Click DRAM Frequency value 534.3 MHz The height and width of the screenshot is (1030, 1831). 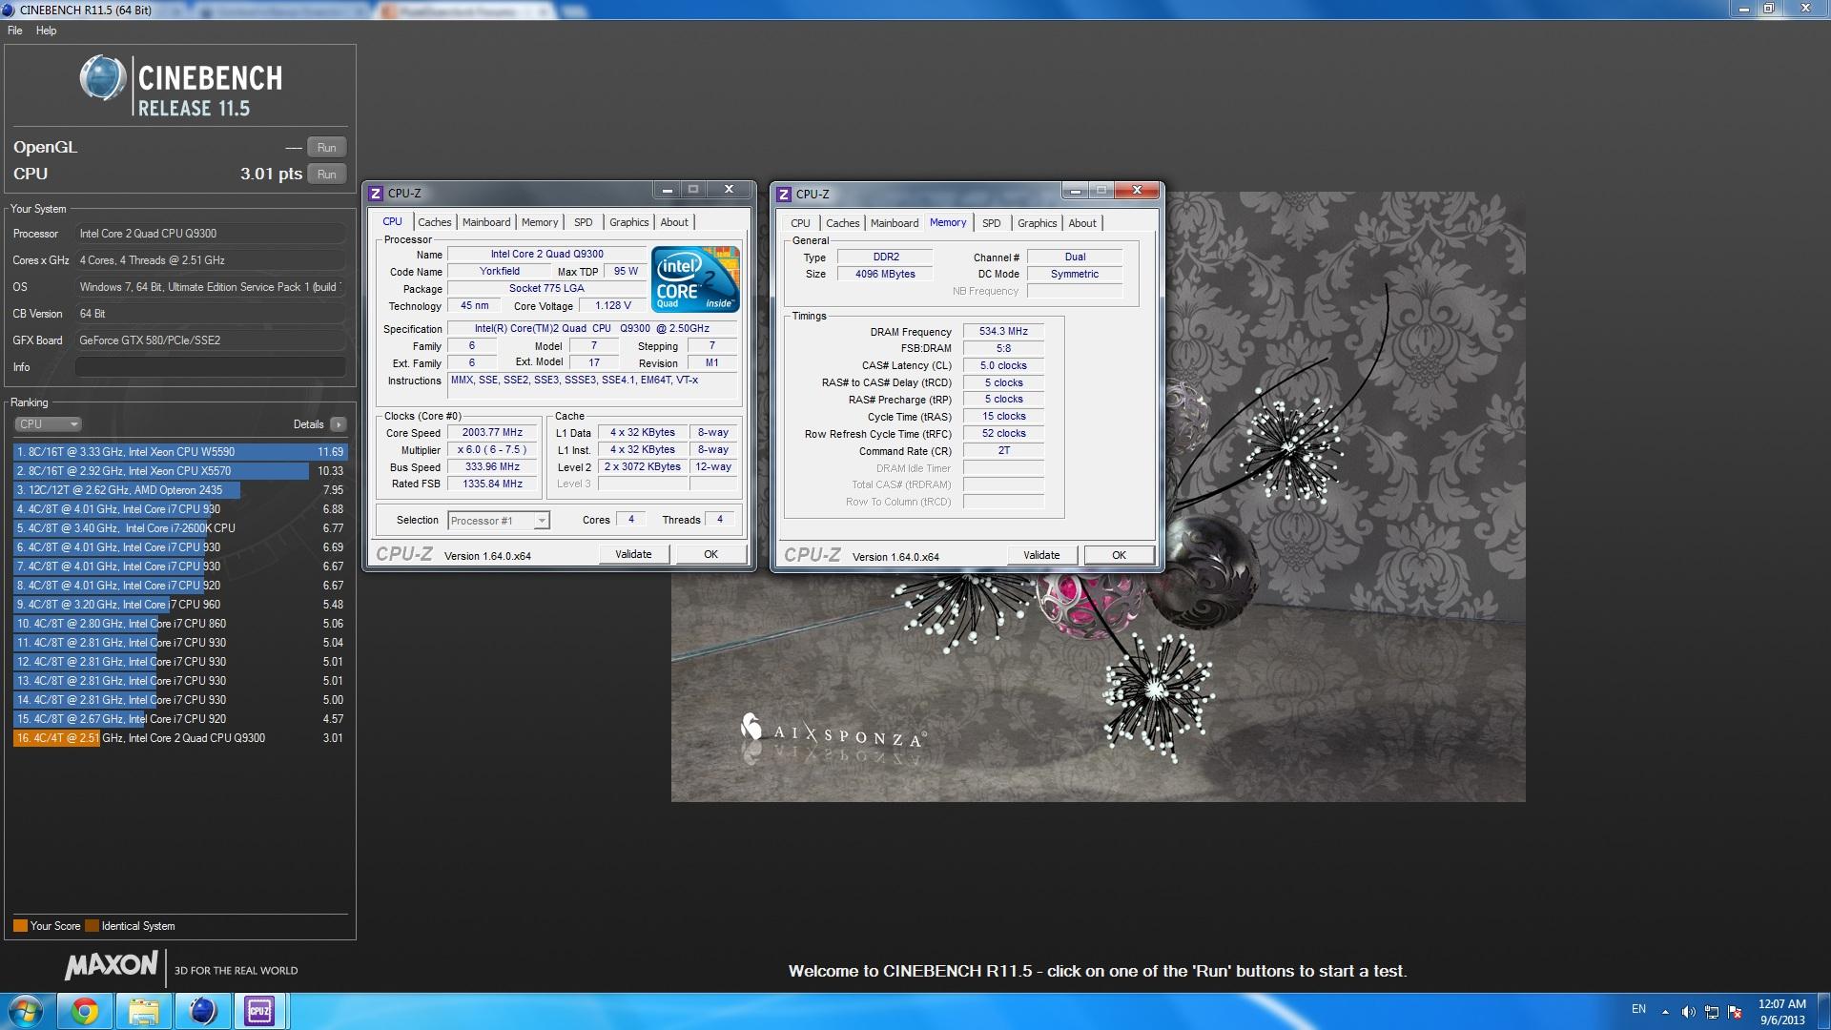coord(1003,332)
